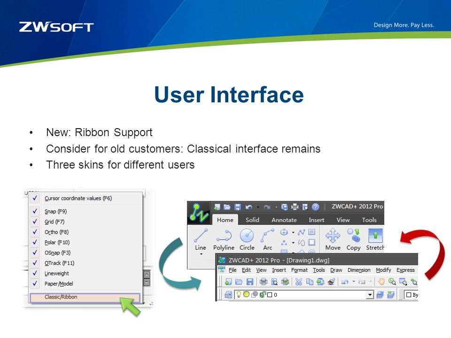Toggle the Paper/Model checkmark
Image resolution: width=451 pixels, height=338 pixels.
tap(35, 284)
